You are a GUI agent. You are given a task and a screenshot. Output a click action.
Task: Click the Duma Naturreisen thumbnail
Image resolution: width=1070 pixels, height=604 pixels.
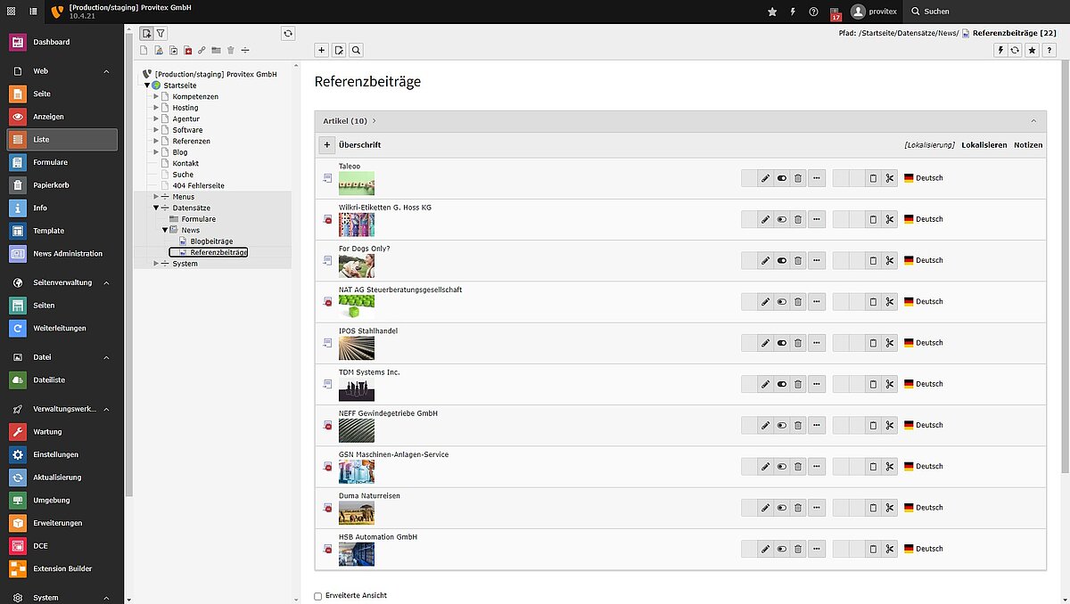tap(357, 513)
